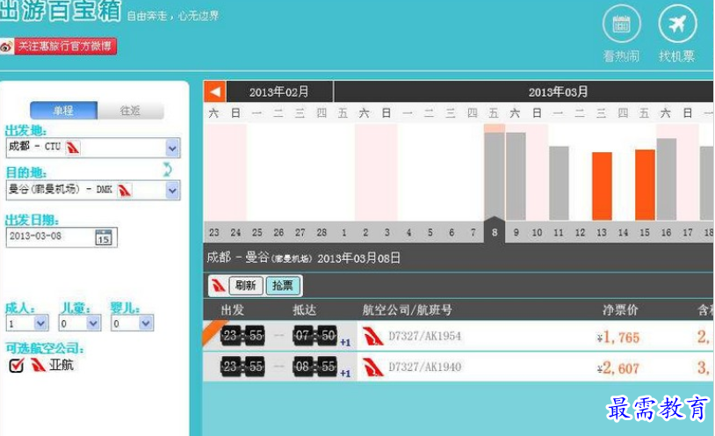Select date 12 on the timeline
Image resolution: width=715 pixels, height=436 pixels.
pyautogui.click(x=580, y=233)
